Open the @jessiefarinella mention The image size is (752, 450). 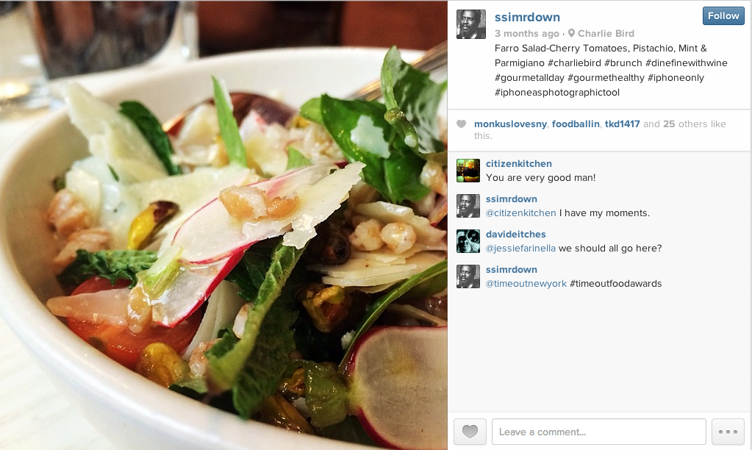coord(521,248)
